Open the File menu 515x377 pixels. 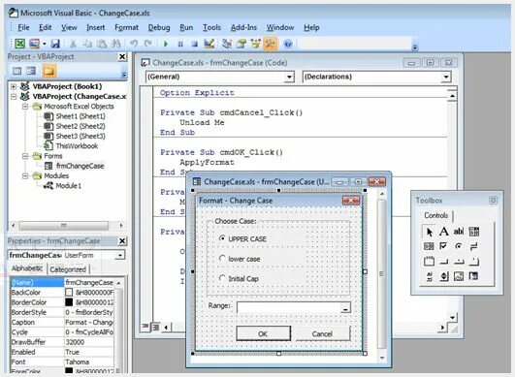coord(23,27)
